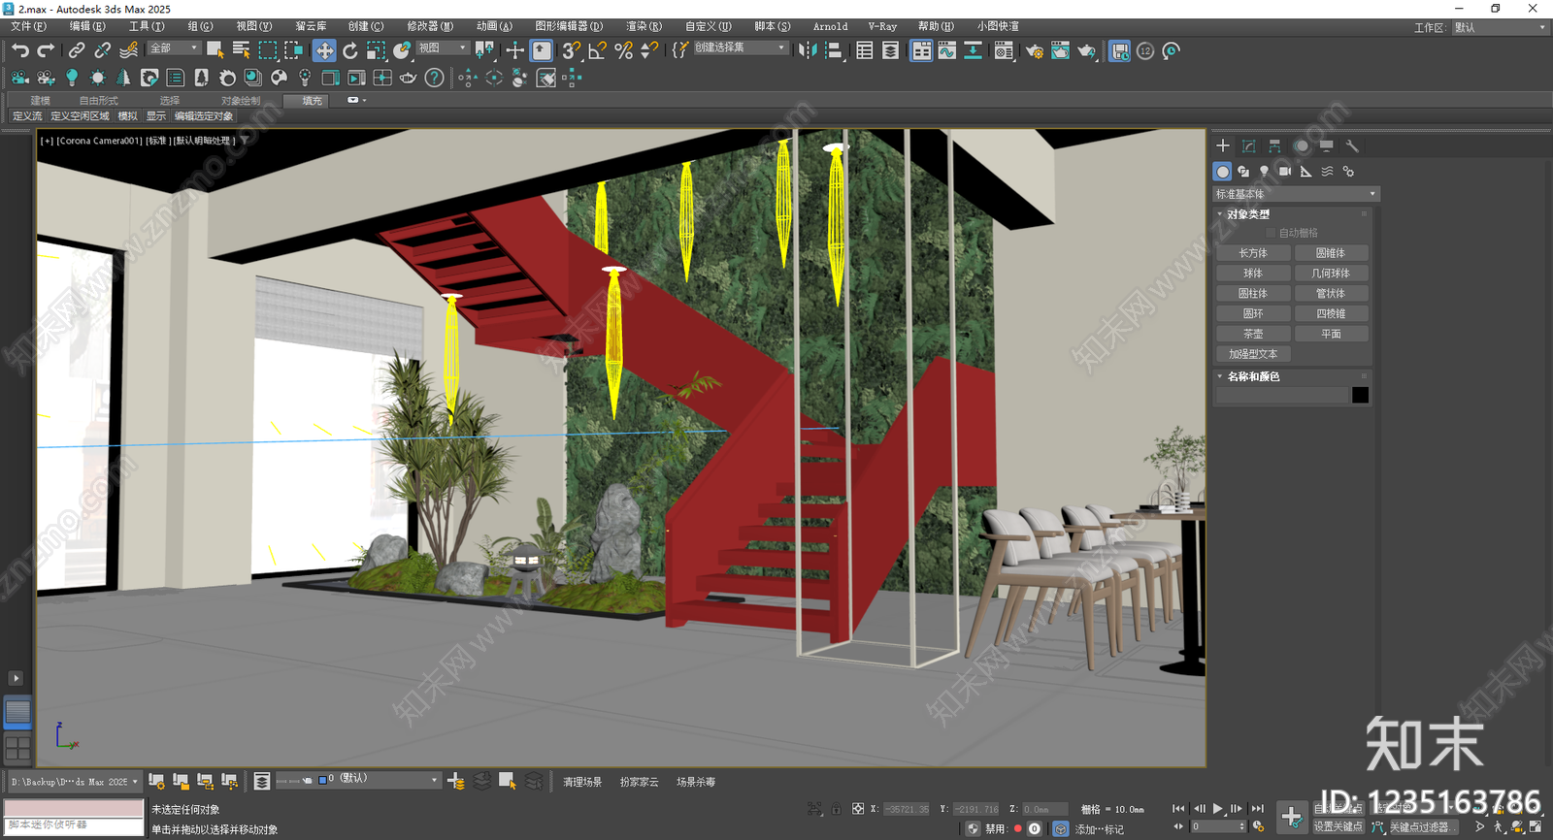Toggle the 3D snaps button

(572, 50)
